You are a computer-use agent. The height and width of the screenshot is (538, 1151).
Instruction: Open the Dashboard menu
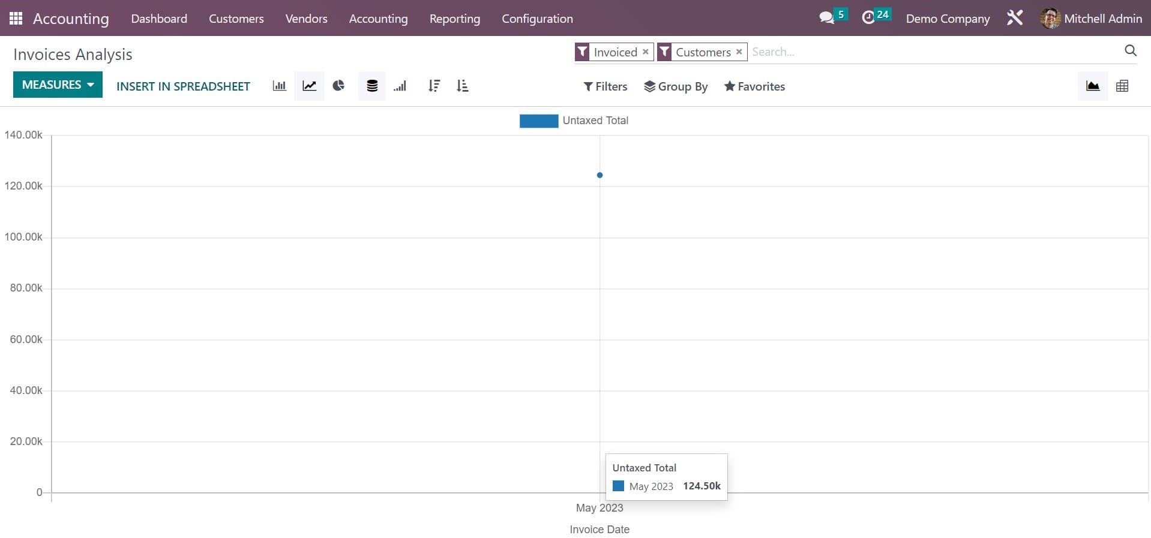159,19
